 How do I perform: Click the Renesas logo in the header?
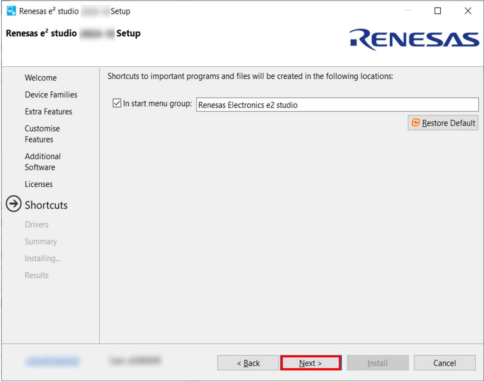click(414, 39)
